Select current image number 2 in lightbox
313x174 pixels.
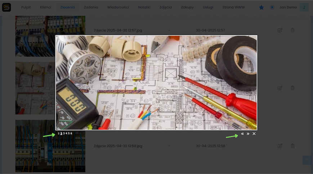click(x=61, y=133)
